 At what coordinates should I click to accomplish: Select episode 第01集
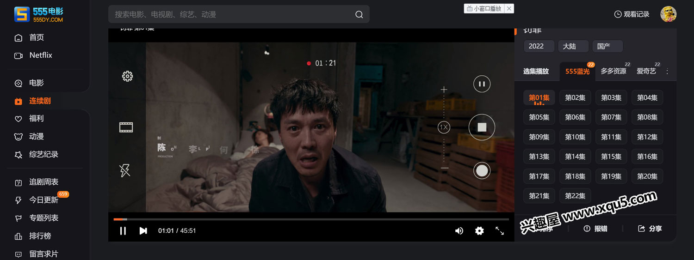point(539,98)
